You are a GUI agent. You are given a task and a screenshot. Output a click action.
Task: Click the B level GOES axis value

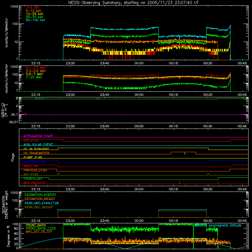(x=17, y=98)
